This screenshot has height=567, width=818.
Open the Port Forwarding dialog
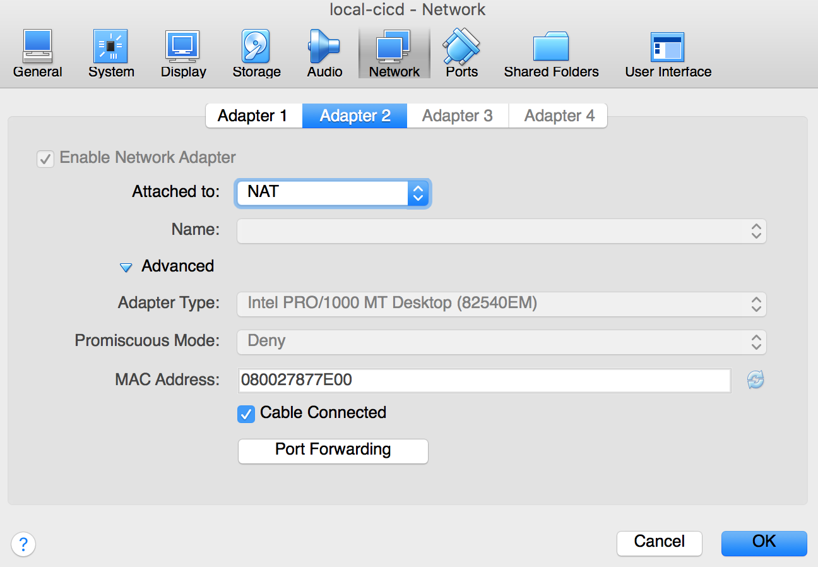pos(333,451)
